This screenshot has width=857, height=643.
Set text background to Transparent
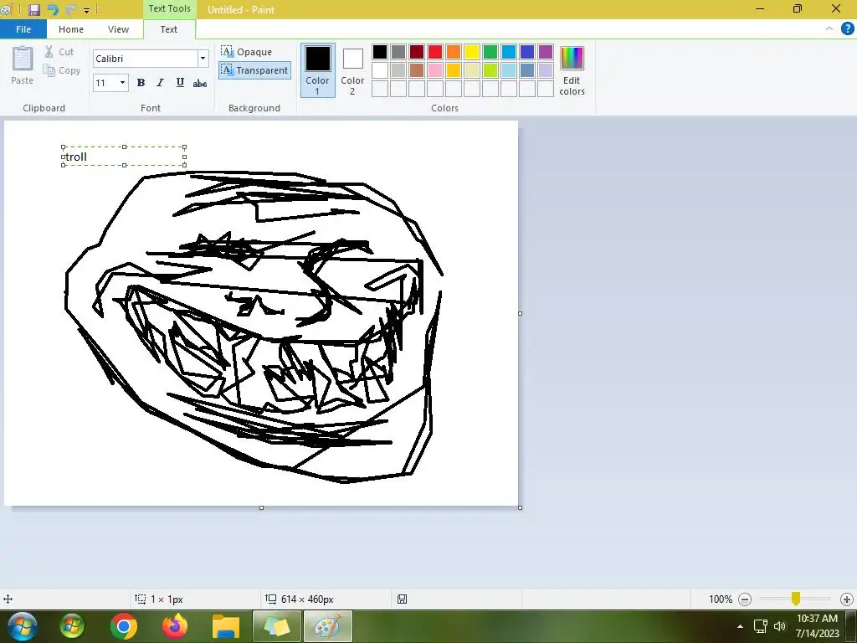(x=254, y=70)
